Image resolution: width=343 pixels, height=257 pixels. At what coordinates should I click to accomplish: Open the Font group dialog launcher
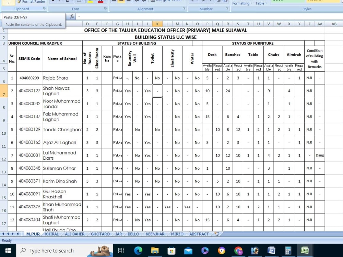point(105,9)
